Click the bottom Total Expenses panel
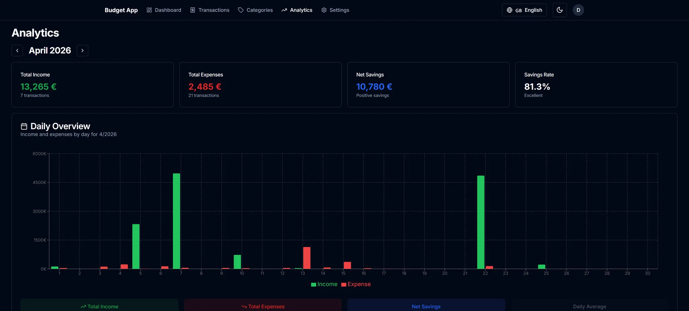Image resolution: width=689 pixels, height=311 pixels. (263, 305)
